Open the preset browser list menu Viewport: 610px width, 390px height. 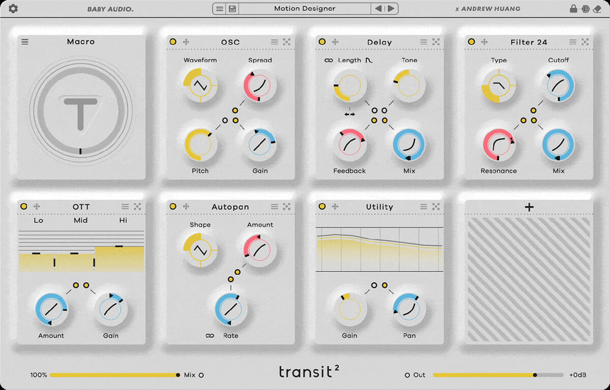tap(220, 9)
